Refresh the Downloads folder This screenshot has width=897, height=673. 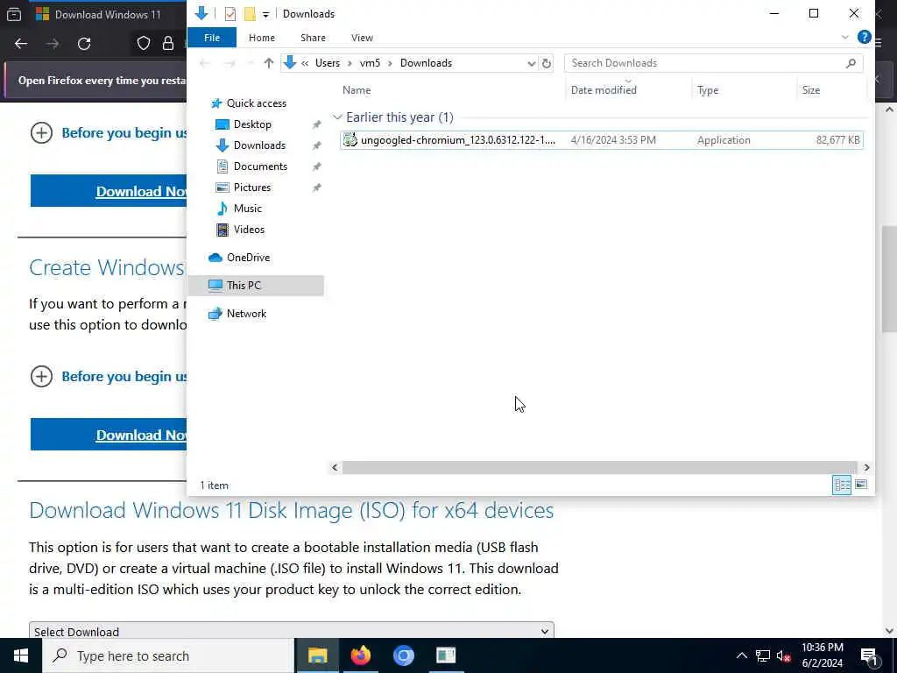[x=547, y=63]
